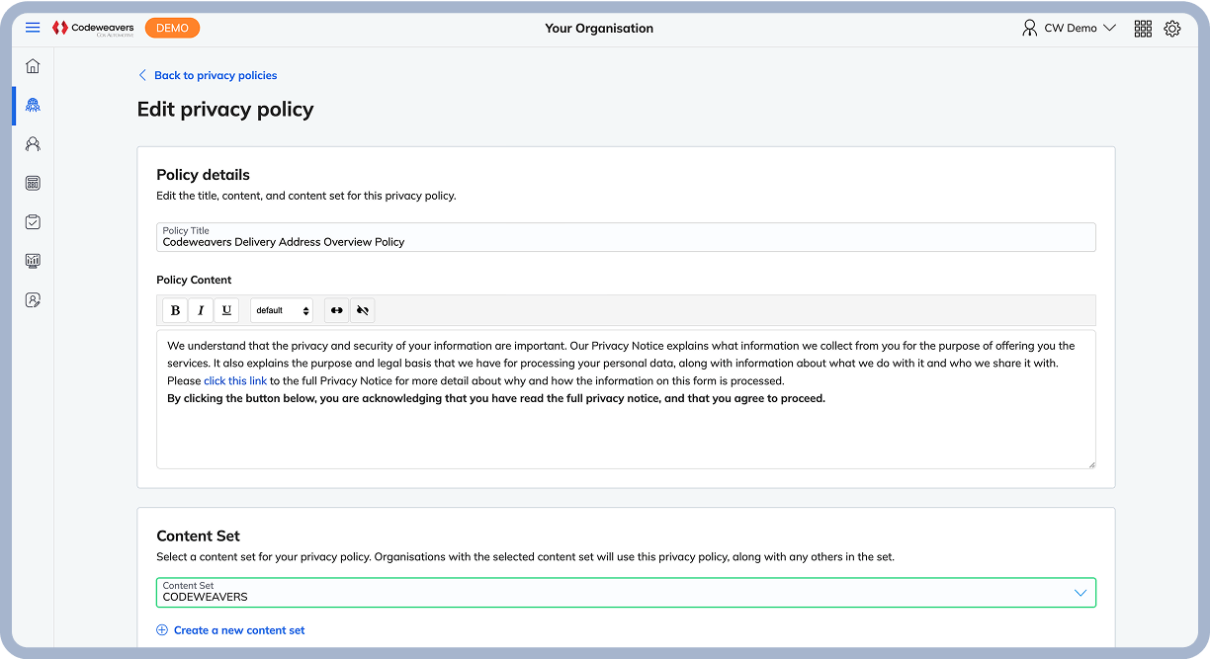Open the user edit sidebar icon

pyautogui.click(x=33, y=299)
